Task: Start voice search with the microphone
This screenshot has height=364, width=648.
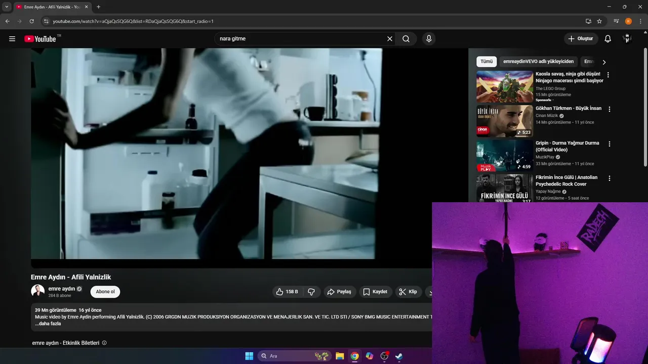Action: click(x=429, y=39)
